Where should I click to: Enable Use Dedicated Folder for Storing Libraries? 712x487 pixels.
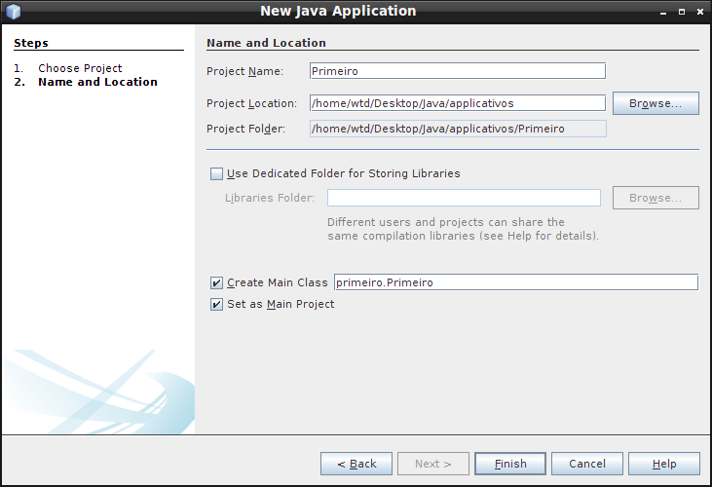(x=216, y=173)
